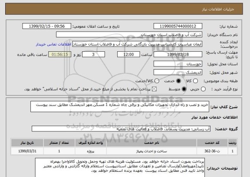Select the کالا radio button

tap(195, 81)
